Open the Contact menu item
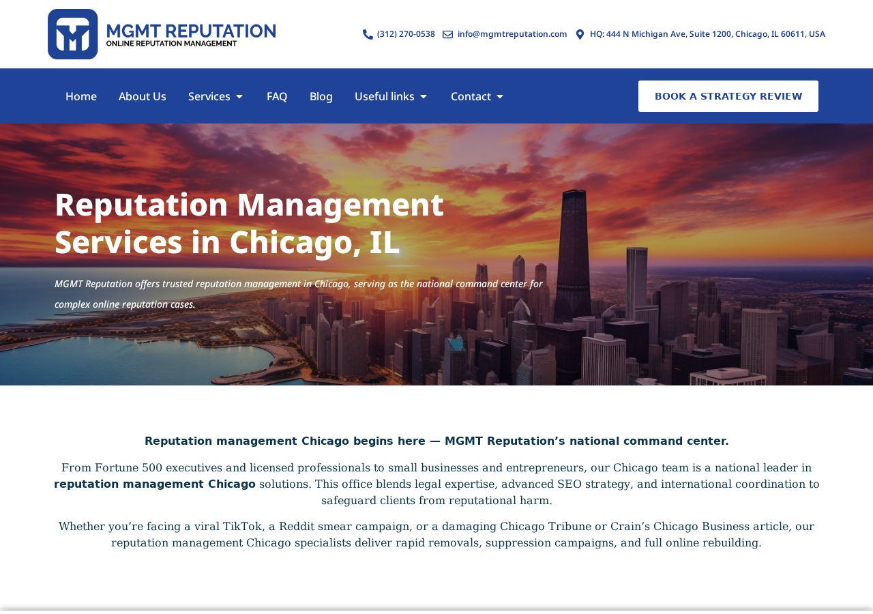873x614 pixels. [471, 96]
